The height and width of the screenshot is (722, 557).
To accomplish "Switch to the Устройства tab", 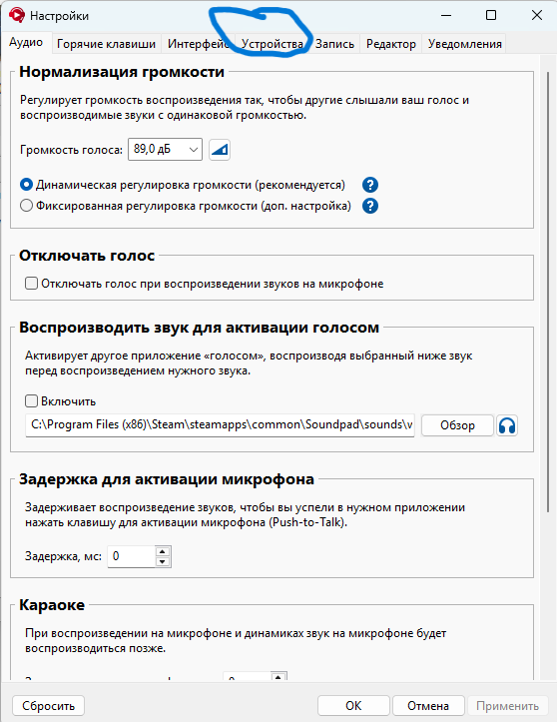I will [273, 44].
